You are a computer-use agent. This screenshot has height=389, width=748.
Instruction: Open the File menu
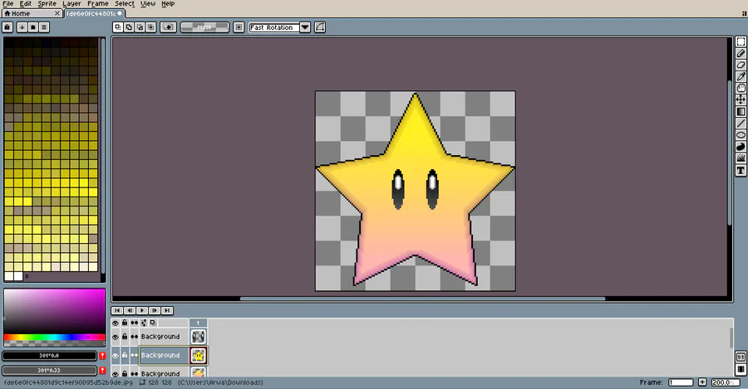tap(8, 4)
